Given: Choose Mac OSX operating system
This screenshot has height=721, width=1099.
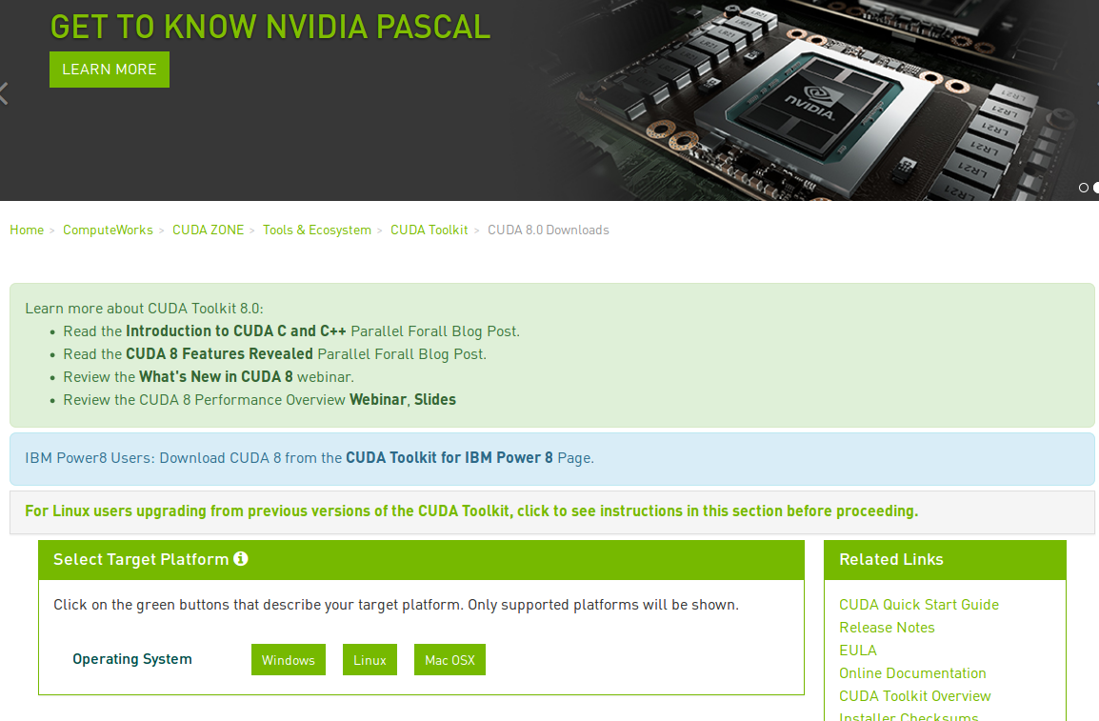Looking at the screenshot, I should tap(450, 660).
